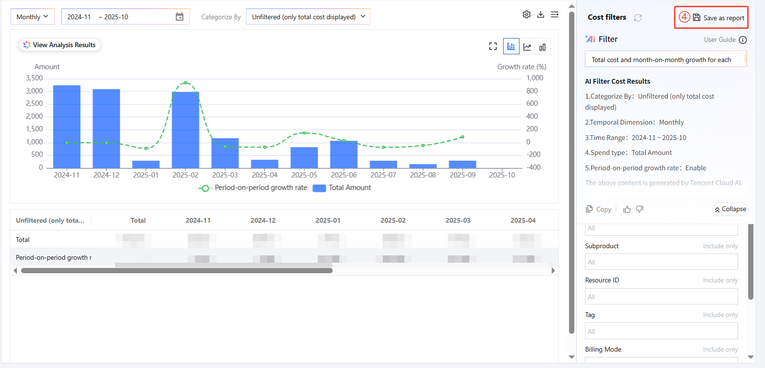This screenshot has width=765, height=368.
Task: Expand chart to fullscreen view
Action: pos(493,46)
